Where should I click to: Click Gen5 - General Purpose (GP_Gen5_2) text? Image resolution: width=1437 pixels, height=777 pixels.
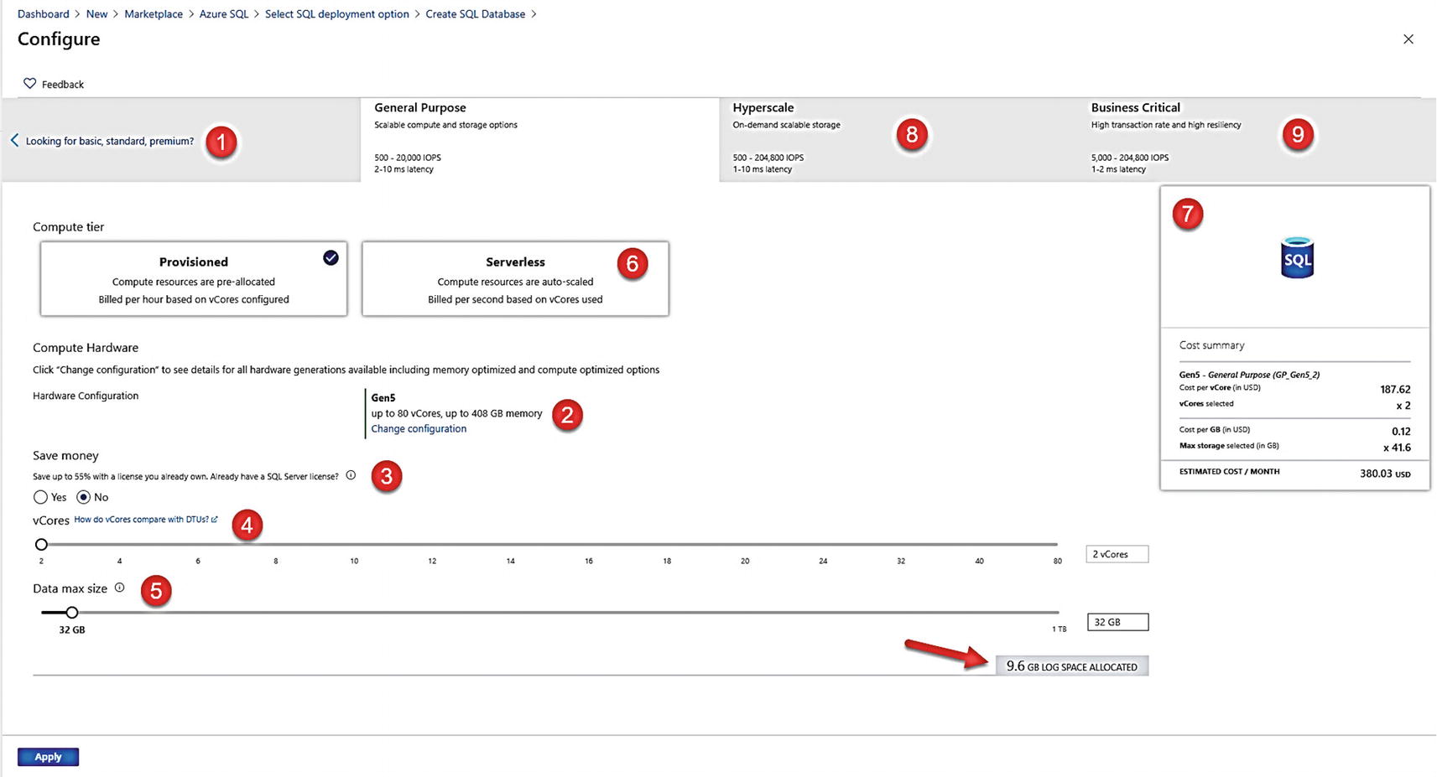(x=1249, y=375)
